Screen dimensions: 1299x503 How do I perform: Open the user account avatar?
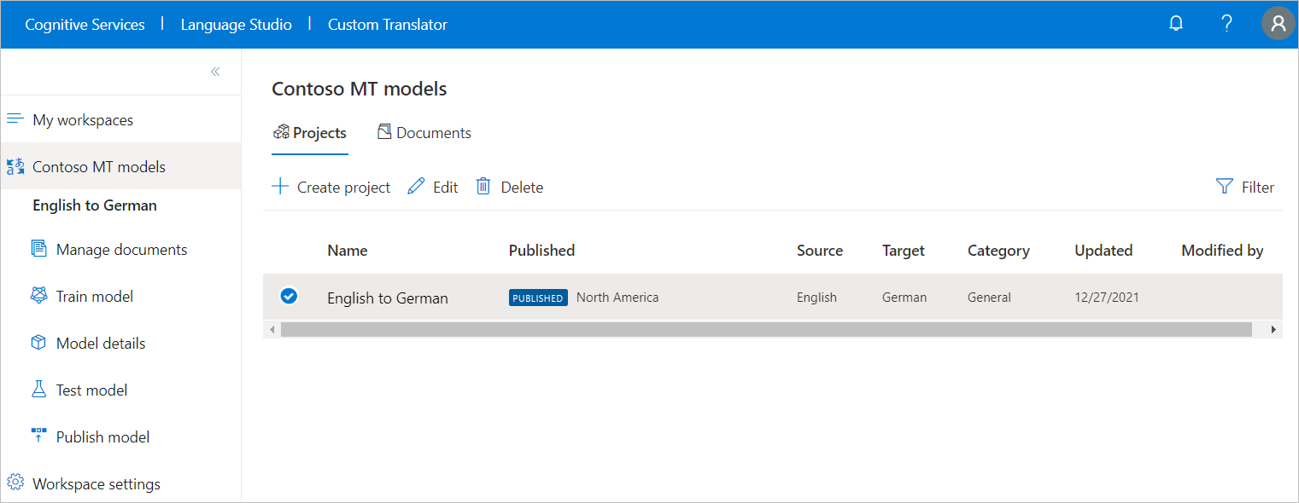[x=1278, y=23]
